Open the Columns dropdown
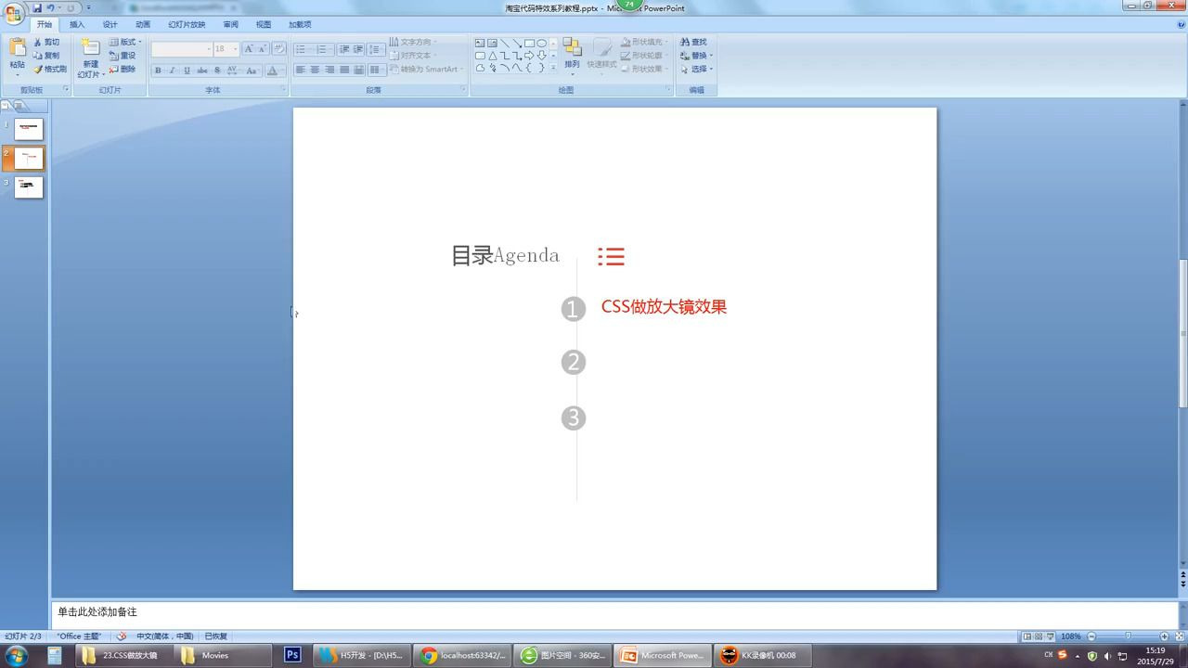Viewport: 1188px width, 668px height. click(376, 70)
